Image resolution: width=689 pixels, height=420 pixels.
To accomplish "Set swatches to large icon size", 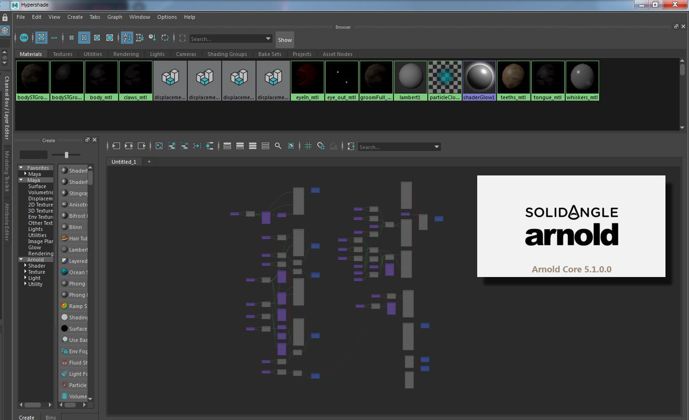I will [97, 38].
